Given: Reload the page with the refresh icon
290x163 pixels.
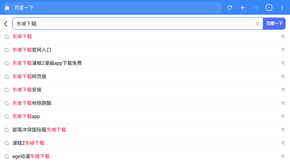Looking at the screenshot, I should pos(230,7).
